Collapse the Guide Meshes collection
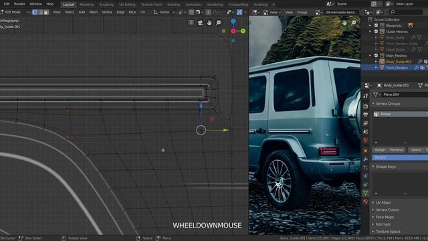Screen dimensions: 428x241 (370, 31)
